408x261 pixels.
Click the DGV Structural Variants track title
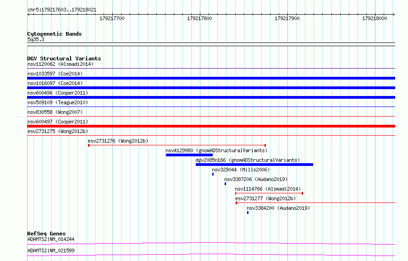[64, 59]
